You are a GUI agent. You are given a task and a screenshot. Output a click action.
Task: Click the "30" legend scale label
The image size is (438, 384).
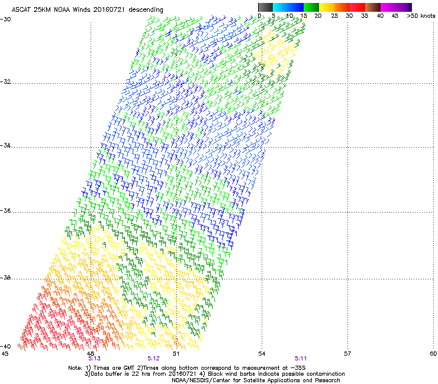point(349,16)
